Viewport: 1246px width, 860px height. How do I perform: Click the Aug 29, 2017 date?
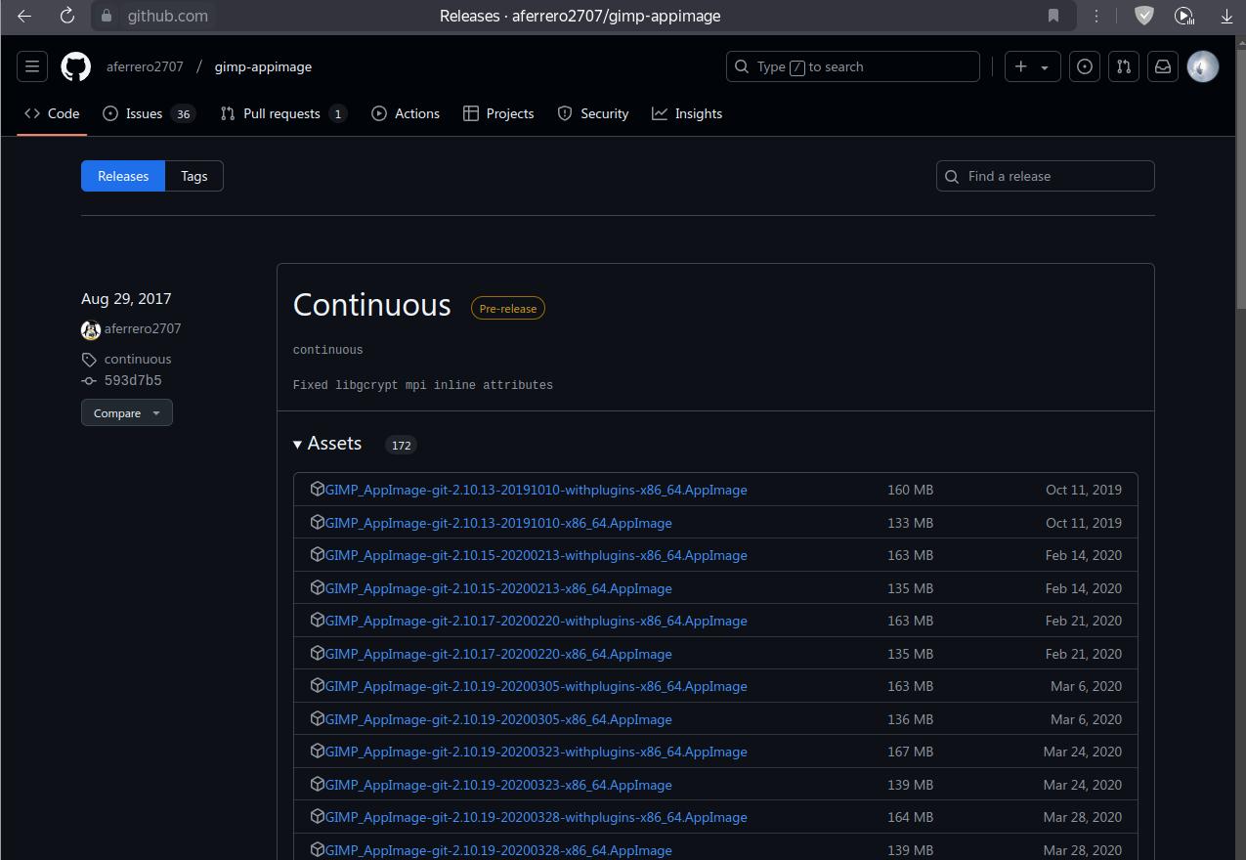pos(126,299)
